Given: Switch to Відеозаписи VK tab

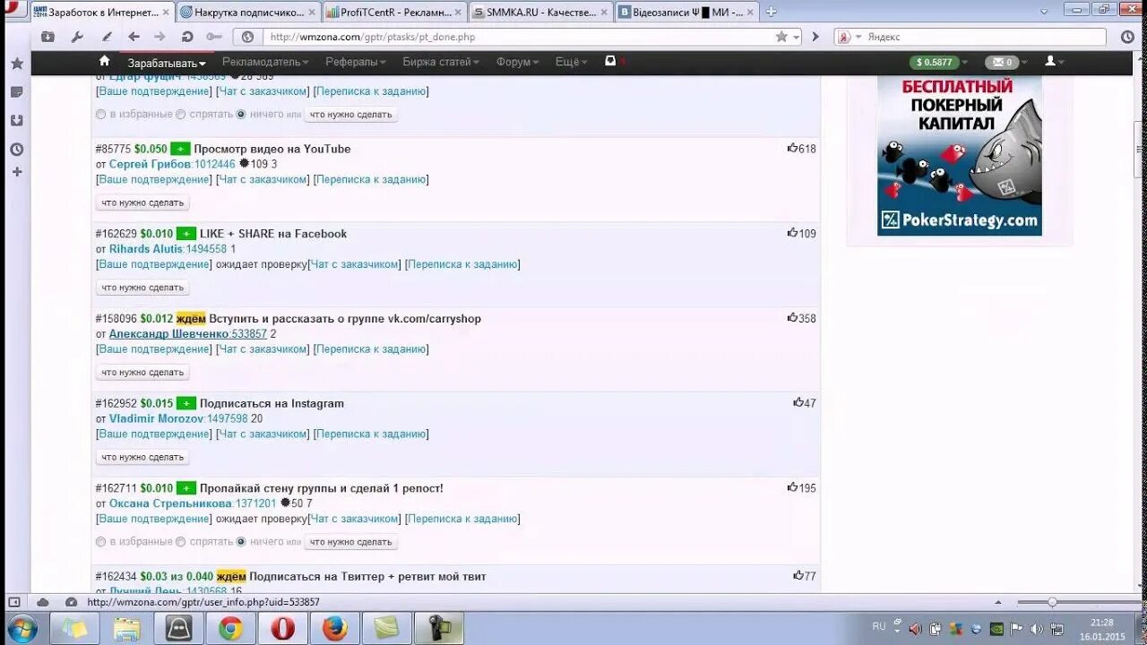Looking at the screenshot, I should click(686, 13).
